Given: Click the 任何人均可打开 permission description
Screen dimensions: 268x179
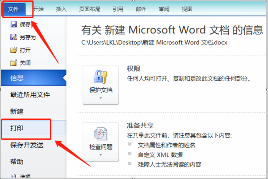Looking at the screenshot, I should (x=188, y=78).
